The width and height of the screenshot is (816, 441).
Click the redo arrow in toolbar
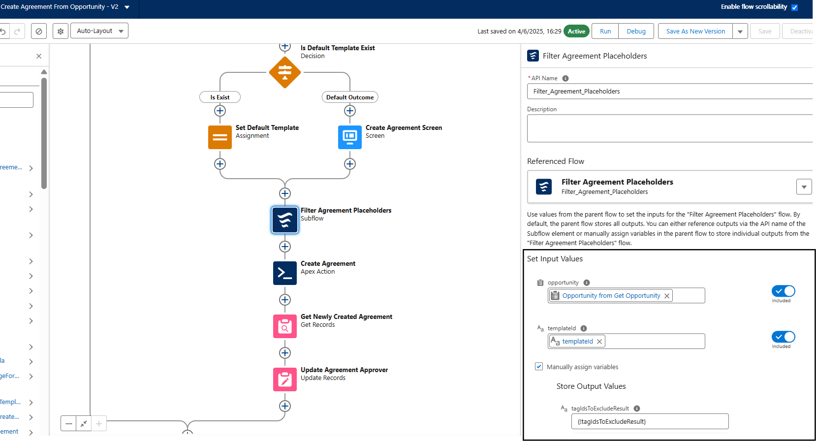tap(17, 31)
